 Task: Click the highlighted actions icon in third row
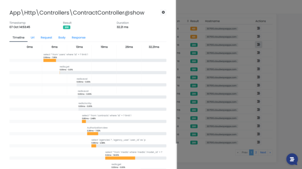coord(258,45)
